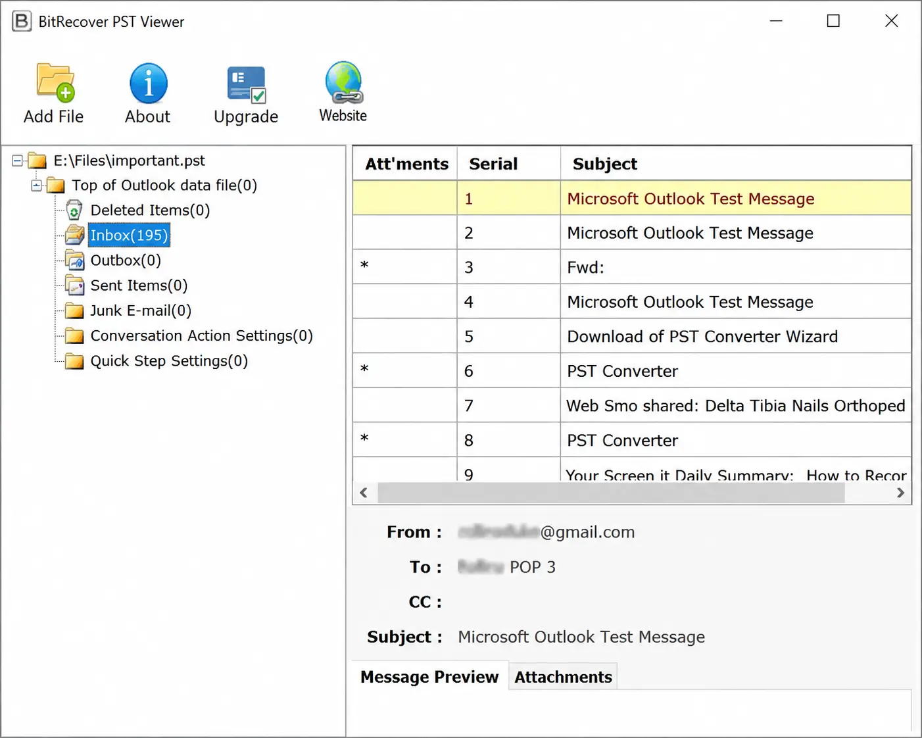
Task: Click the attachment asterisk in row 8
Action: point(364,439)
